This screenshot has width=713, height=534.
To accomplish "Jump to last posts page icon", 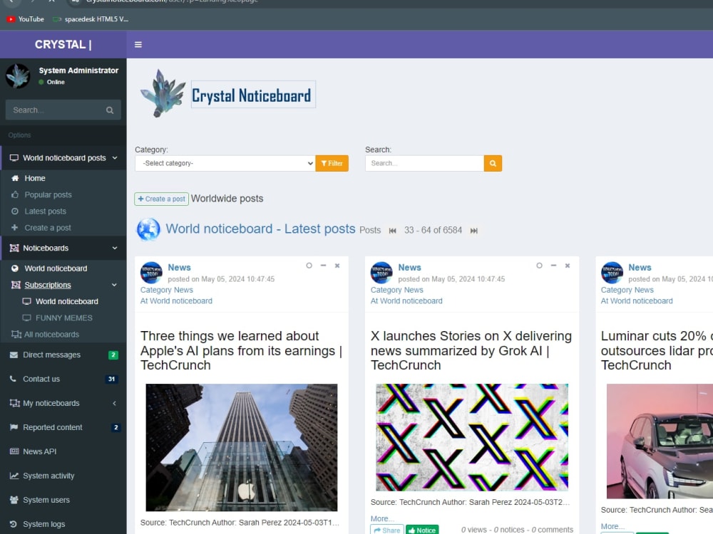I will tap(474, 231).
